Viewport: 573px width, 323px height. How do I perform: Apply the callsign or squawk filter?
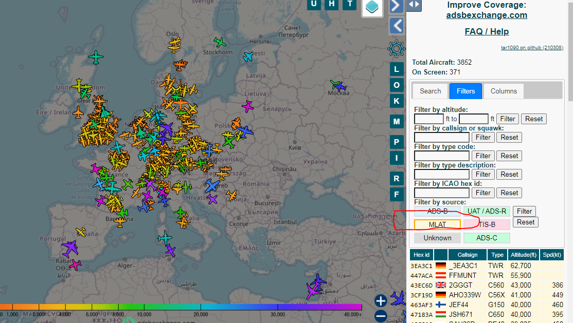[x=483, y=137]
